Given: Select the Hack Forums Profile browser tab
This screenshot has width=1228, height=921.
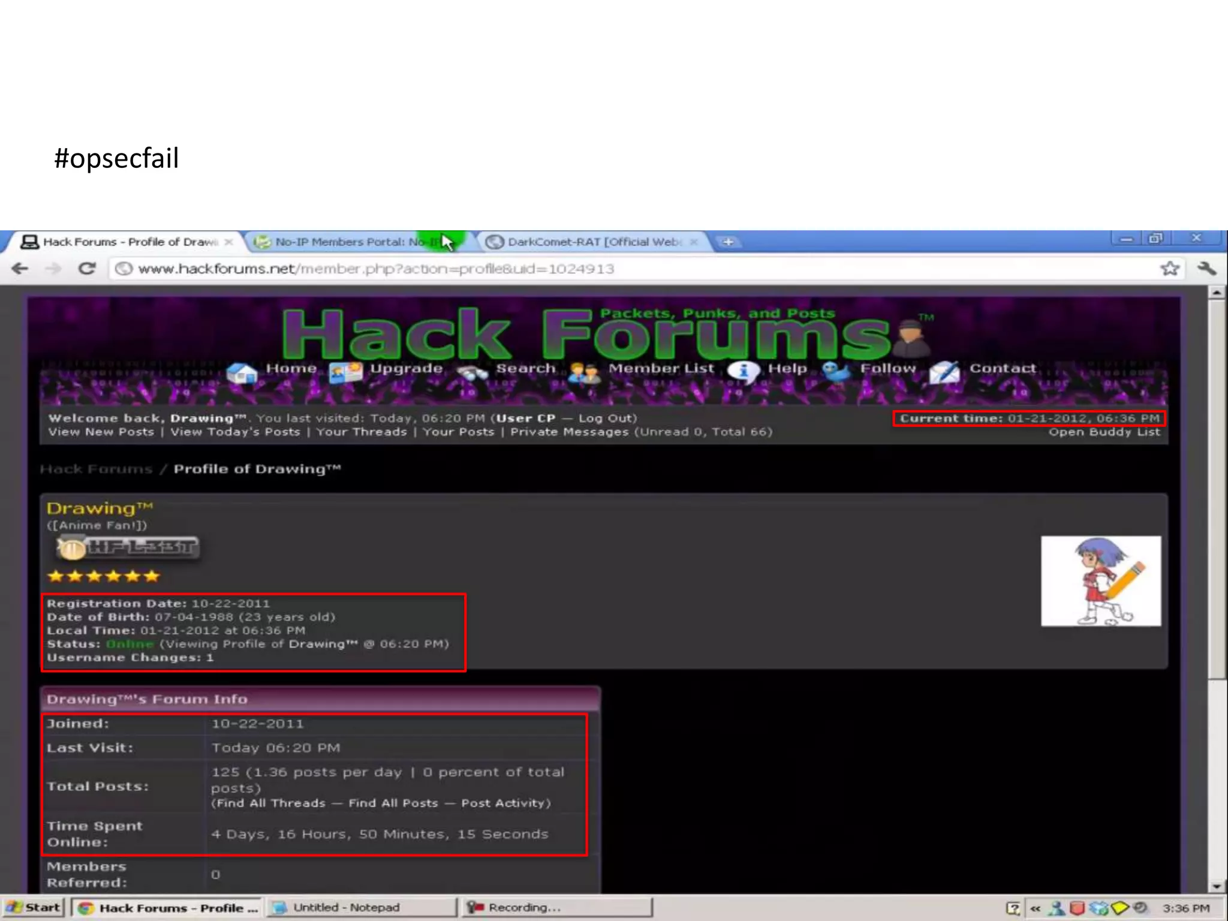Looking at the screenshot, I should click(x=126, y=242).
